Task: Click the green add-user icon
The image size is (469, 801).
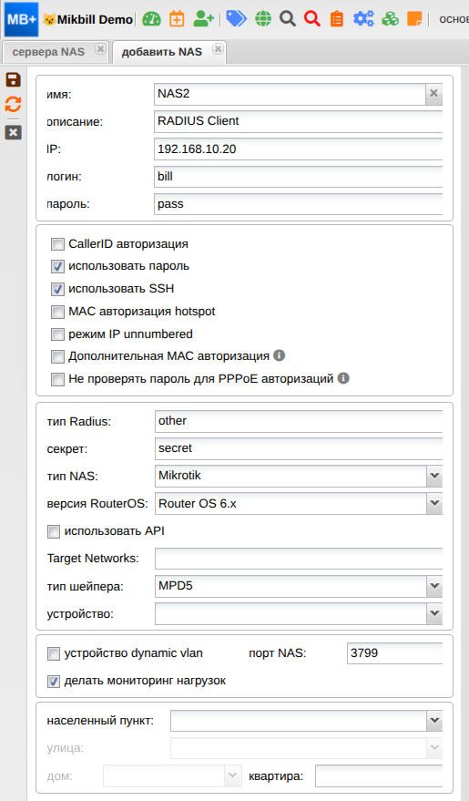Action: (204, 19)
